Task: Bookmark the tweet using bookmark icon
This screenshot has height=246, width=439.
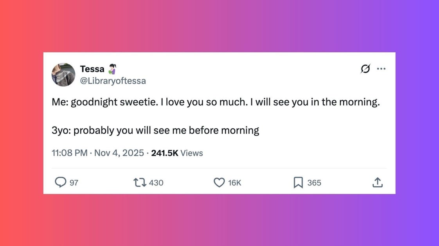Action: pyautogui.click(x=298, y=182)
